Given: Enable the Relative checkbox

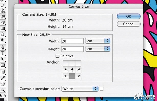Looking at the screenshot, I should (x=57, y=56).
